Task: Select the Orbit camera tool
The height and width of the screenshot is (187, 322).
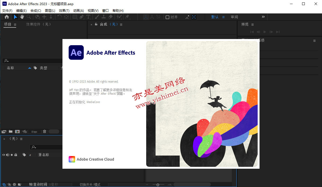Action: coord(37,17)
